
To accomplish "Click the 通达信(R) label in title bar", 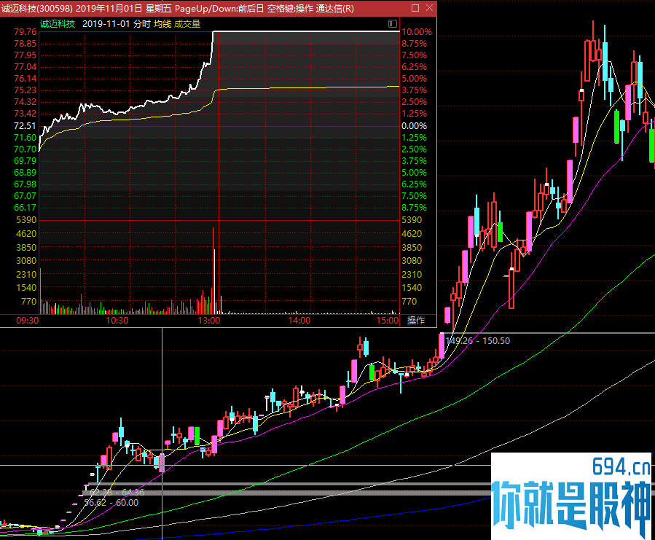I will point(335,8).
